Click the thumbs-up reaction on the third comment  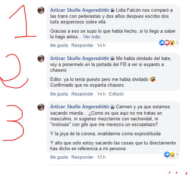click(x=167, y=154)
